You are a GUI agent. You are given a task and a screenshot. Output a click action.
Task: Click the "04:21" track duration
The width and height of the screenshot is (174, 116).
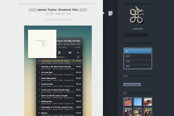78,90
